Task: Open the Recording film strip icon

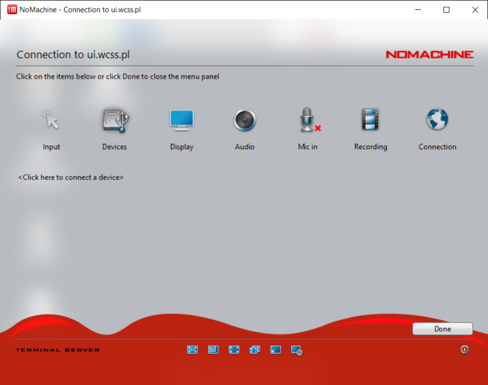Action: coord(370,120)
